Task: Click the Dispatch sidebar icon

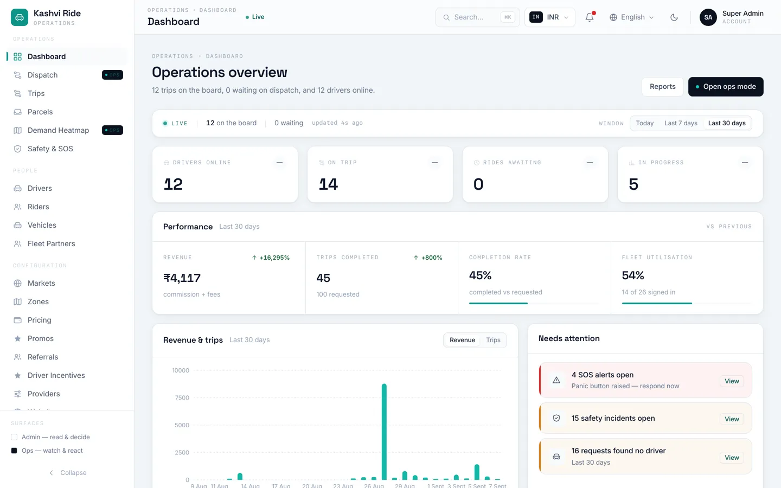Action: tap(17, 75)
